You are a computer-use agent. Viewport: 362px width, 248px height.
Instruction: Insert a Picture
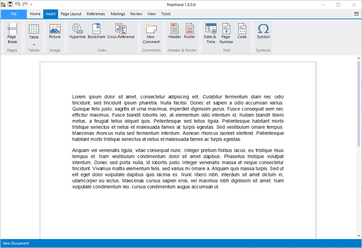(55, 31)
